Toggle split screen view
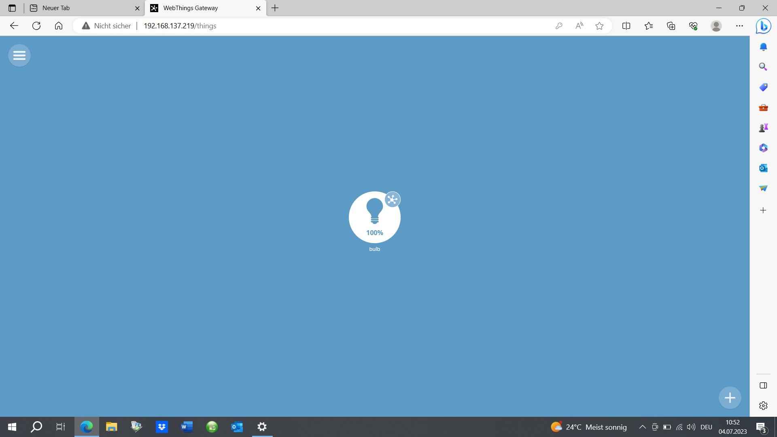 click(x=626, y=26)
